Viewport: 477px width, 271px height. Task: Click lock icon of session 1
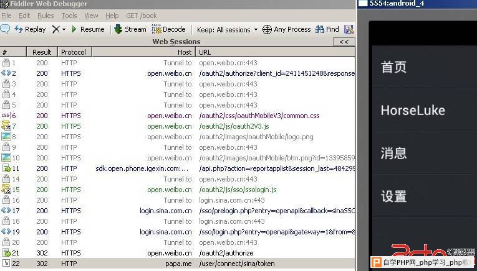6,63
